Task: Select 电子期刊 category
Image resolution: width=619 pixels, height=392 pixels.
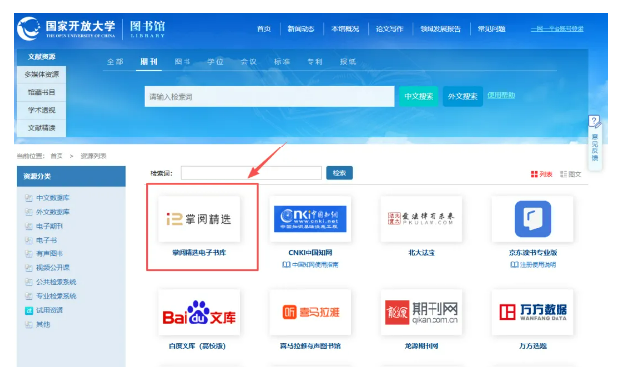Action: point(50,226)
